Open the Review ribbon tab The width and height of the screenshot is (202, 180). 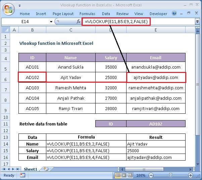pos(122,14)
